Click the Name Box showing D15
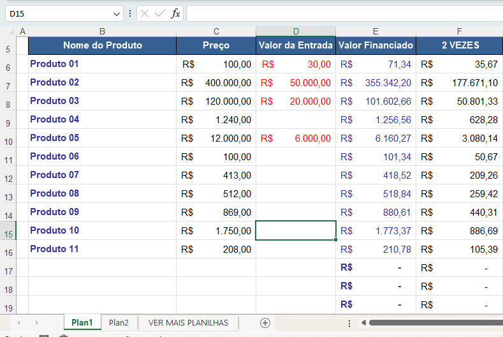Image resolution: width=503 pixels, height=337 pixels. tap(57, 13)
